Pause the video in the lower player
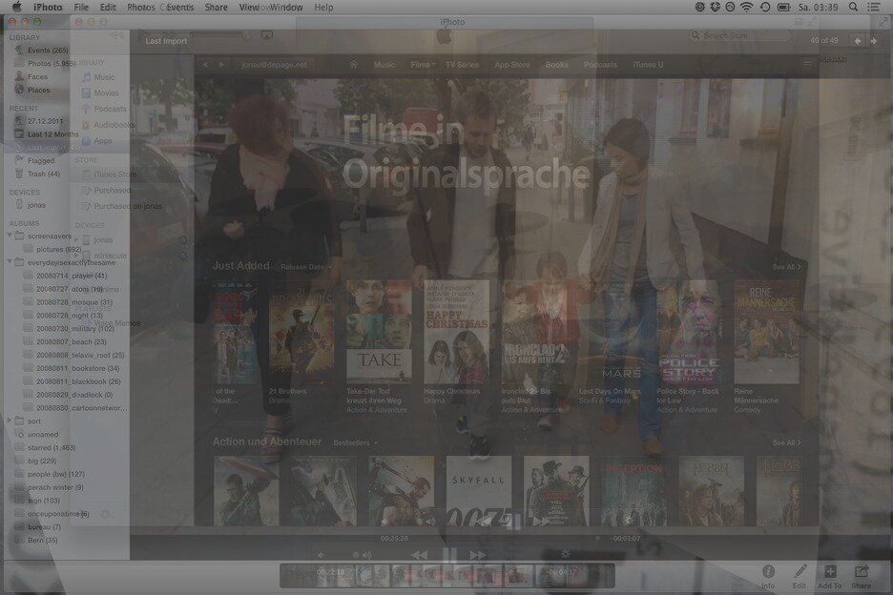 click(x=449, y=555)
